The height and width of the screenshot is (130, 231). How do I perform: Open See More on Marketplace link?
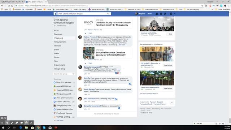pos(149,94)
